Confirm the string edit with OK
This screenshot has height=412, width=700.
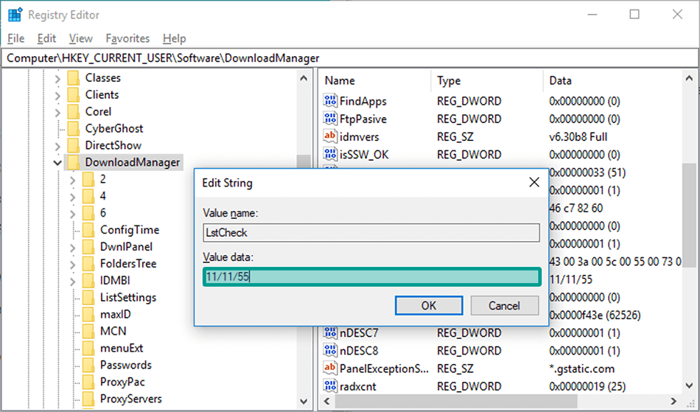(x=429, y=306)
